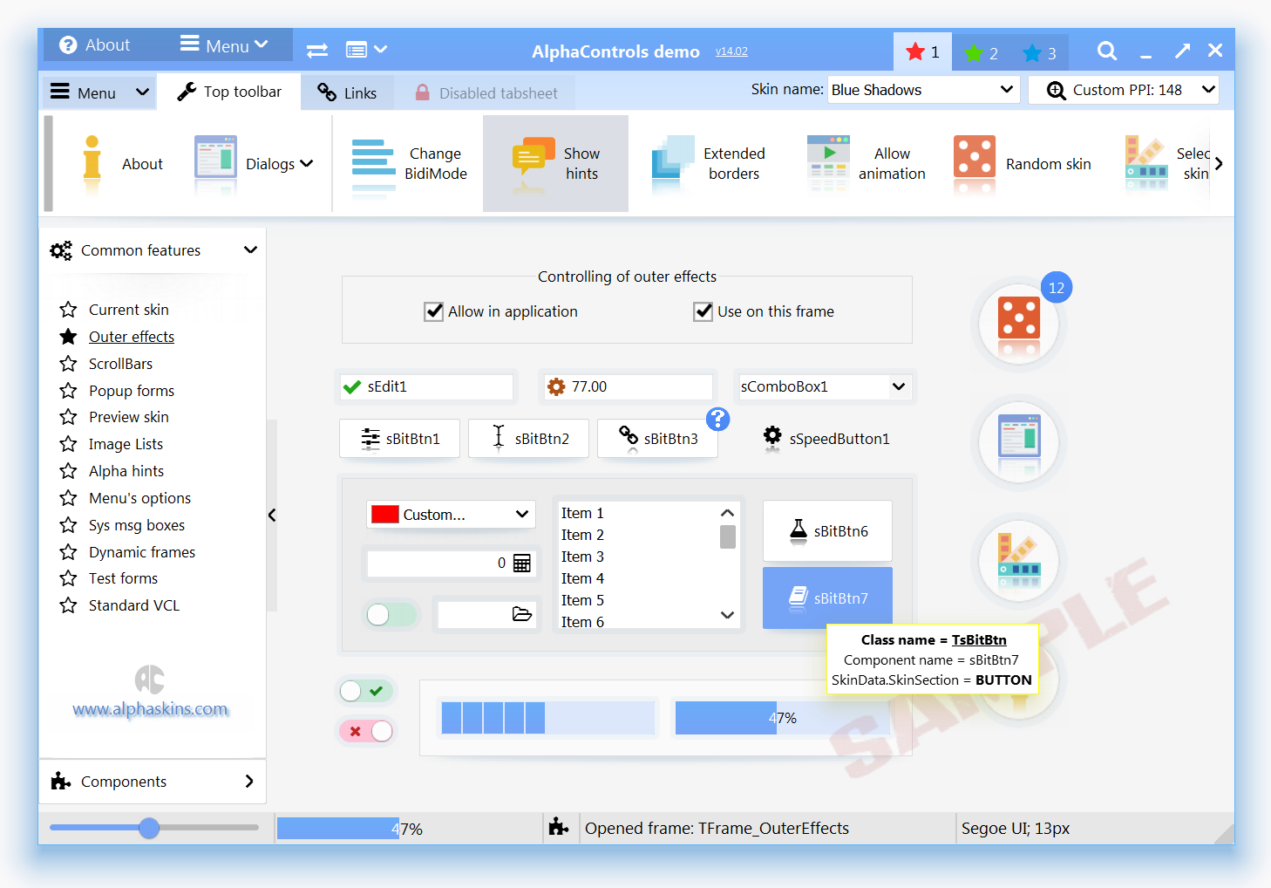Image resolution: width=1271 pixels, height=888 pixels.
Task: Switch to the Links tab
Action: click(347, 92)
